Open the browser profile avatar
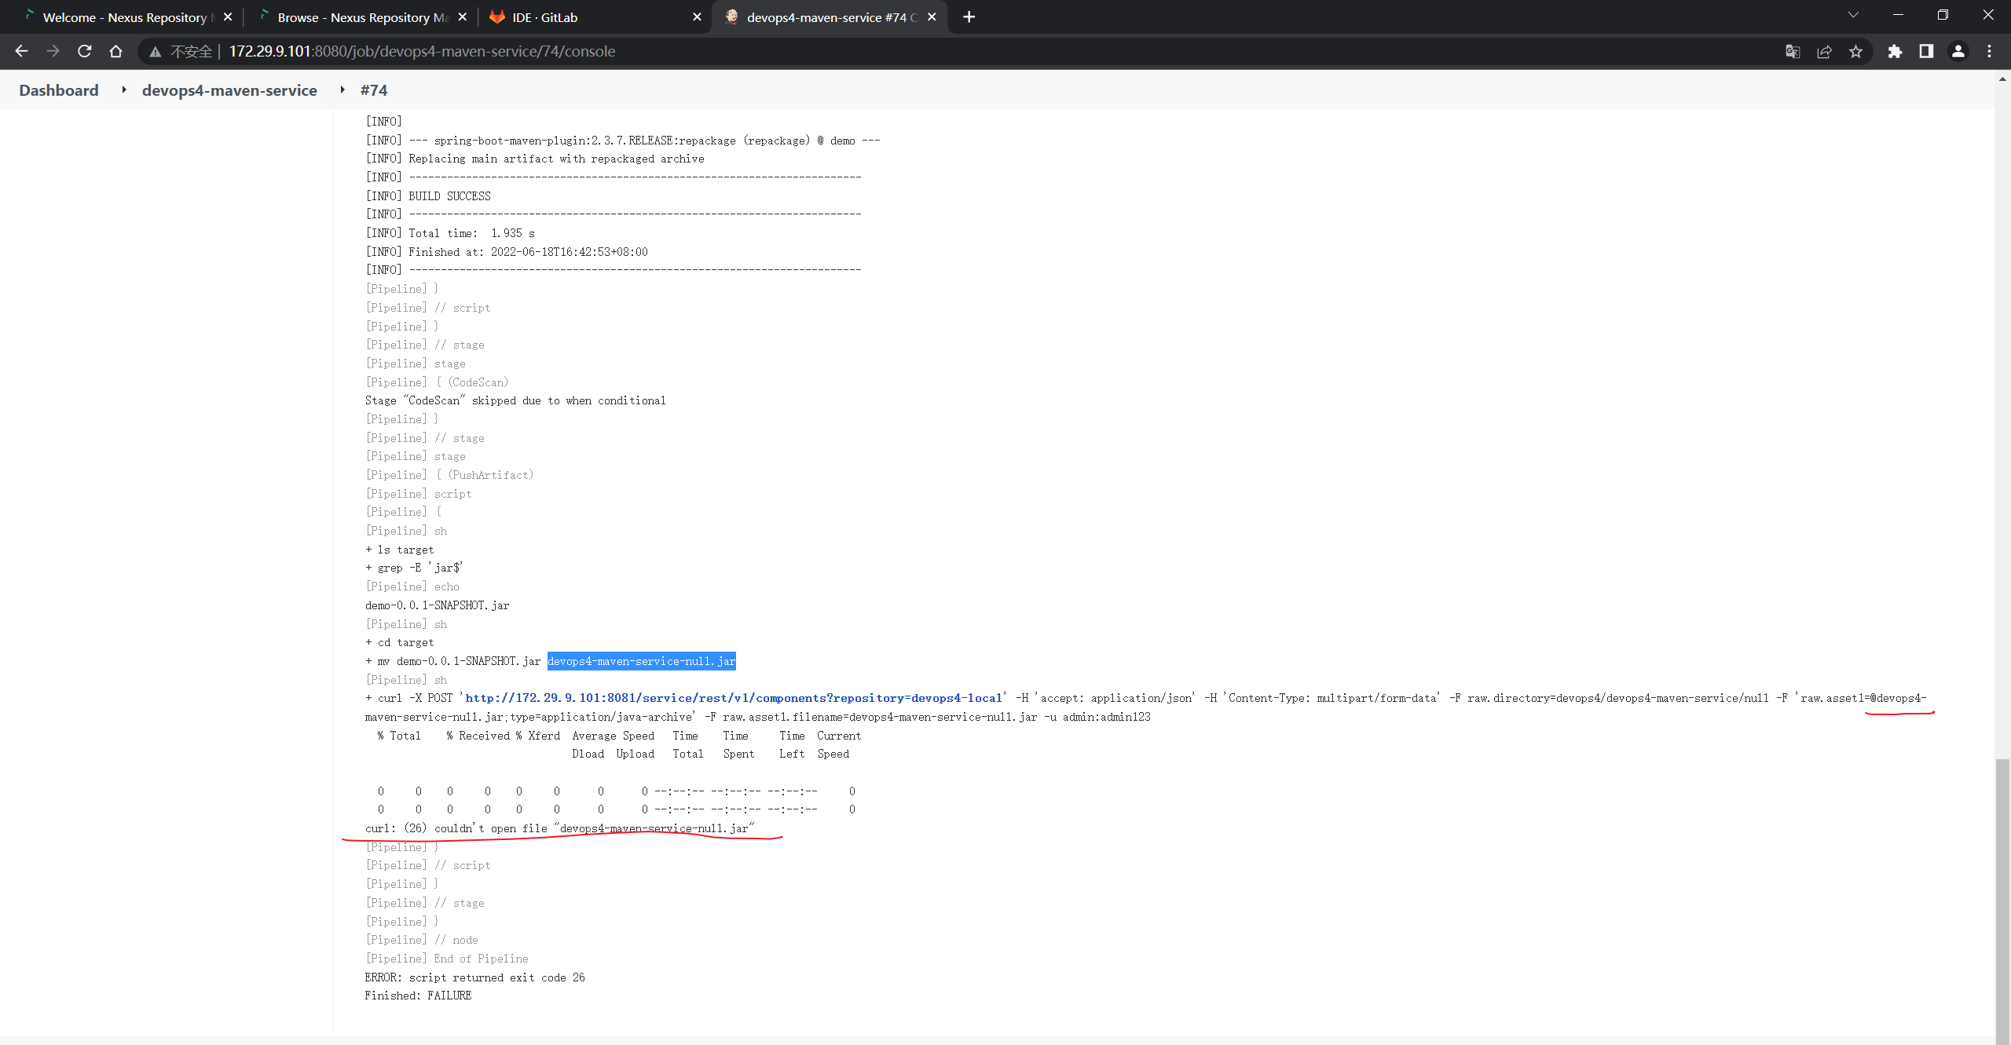This screenshot has width=2011, height=1045. 1958,51
